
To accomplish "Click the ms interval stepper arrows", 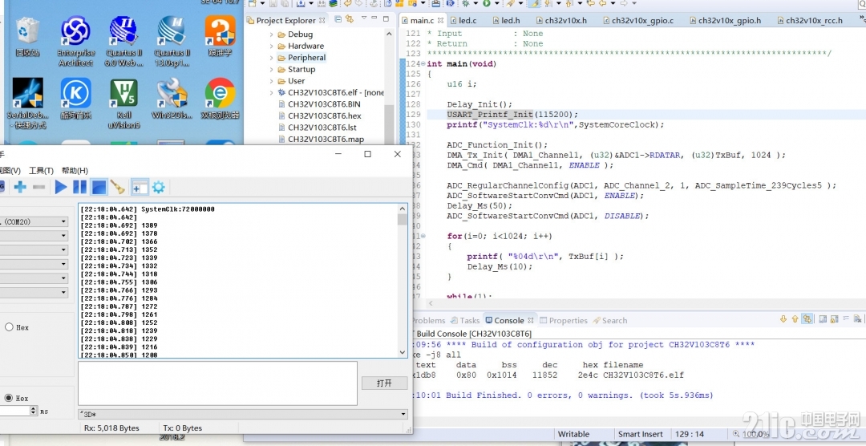I will pos(33,411).
